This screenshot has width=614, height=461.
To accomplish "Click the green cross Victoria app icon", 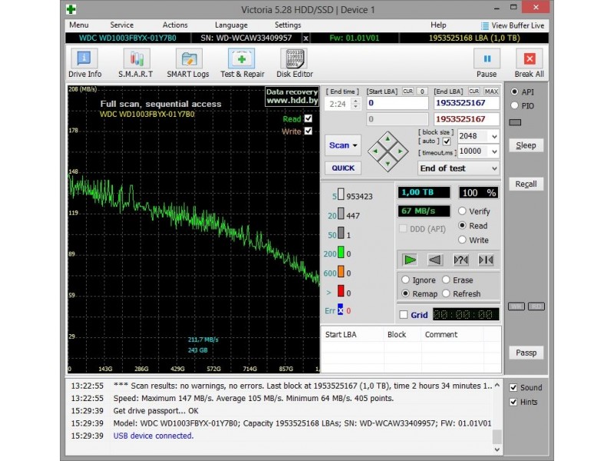I will point(71,9).
